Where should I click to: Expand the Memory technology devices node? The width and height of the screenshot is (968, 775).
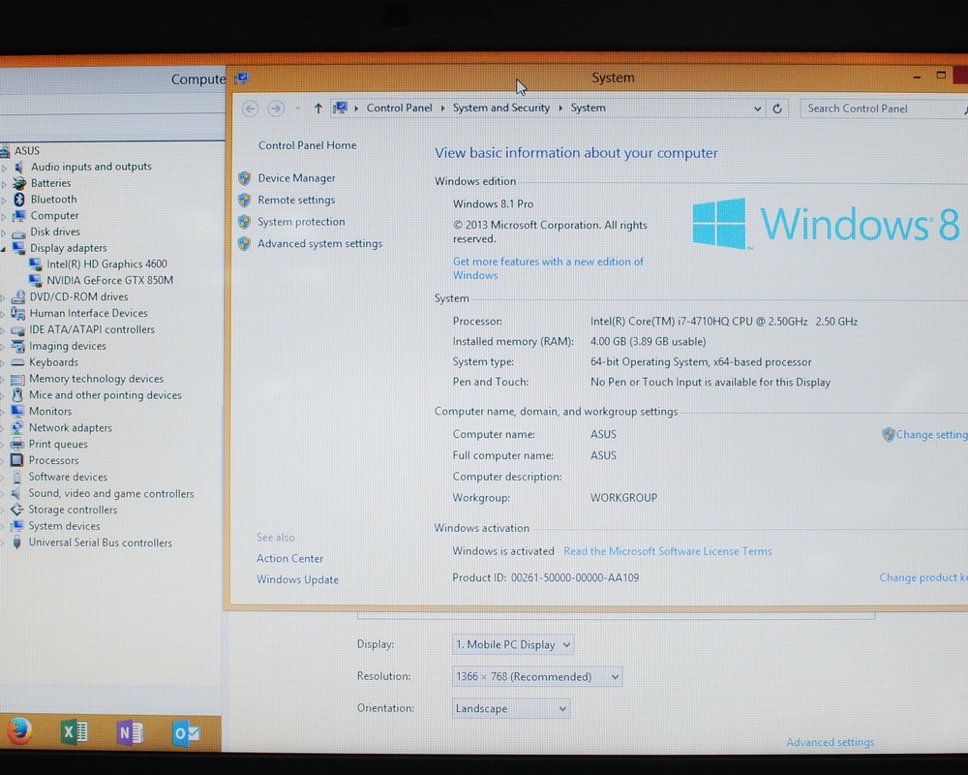point(3,380)
